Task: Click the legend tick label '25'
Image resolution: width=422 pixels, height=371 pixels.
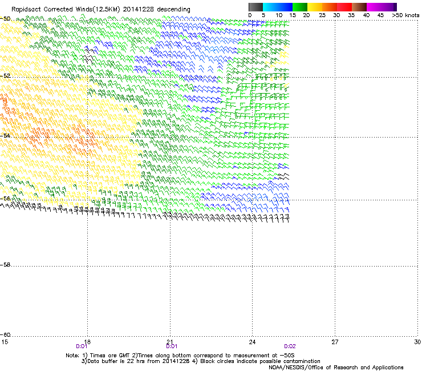Action: tap(322, 15)
